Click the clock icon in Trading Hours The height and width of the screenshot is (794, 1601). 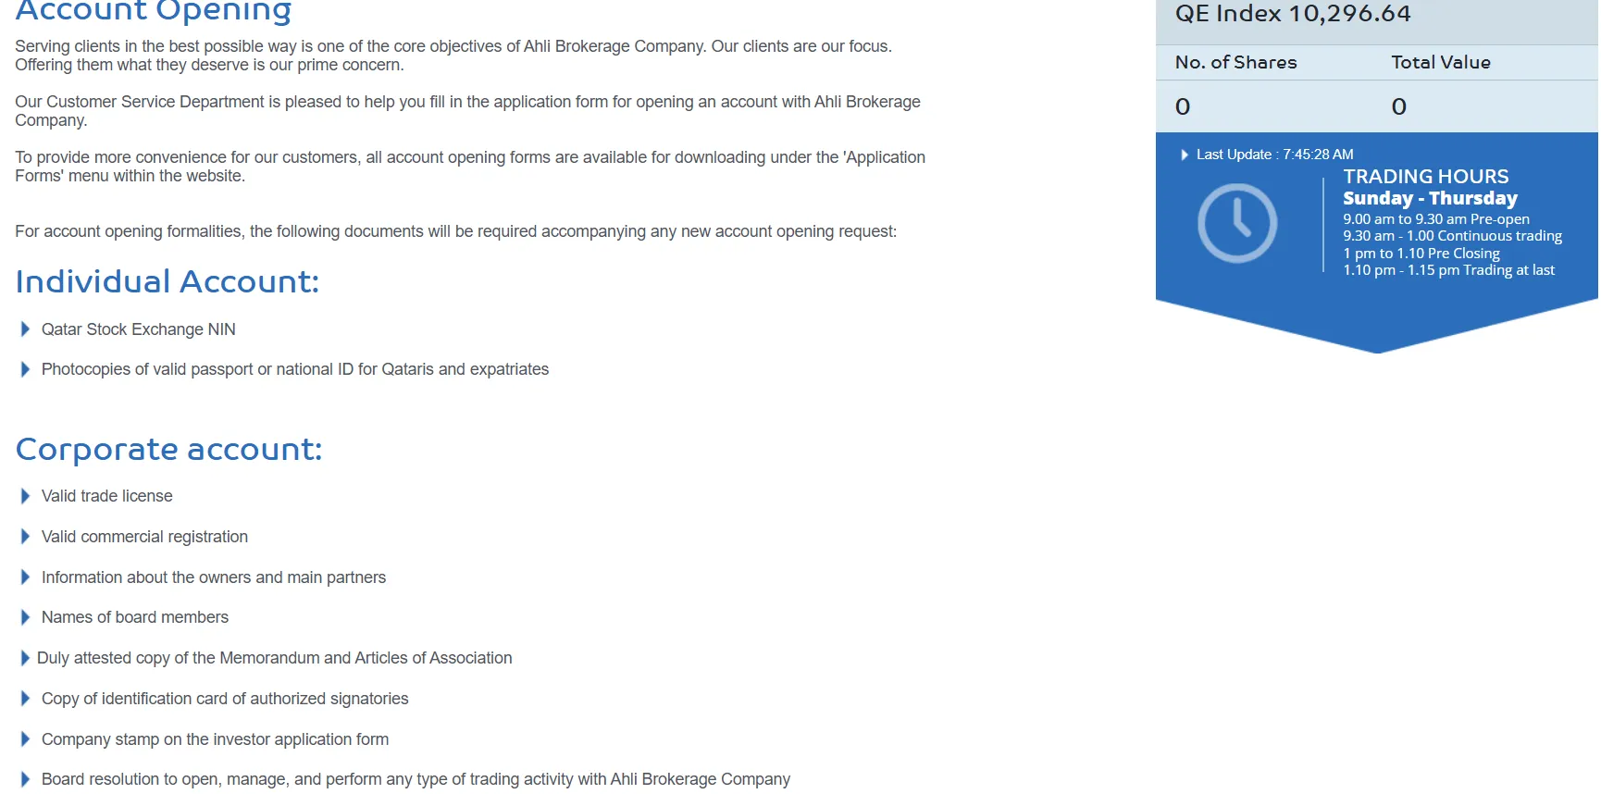1236,223
